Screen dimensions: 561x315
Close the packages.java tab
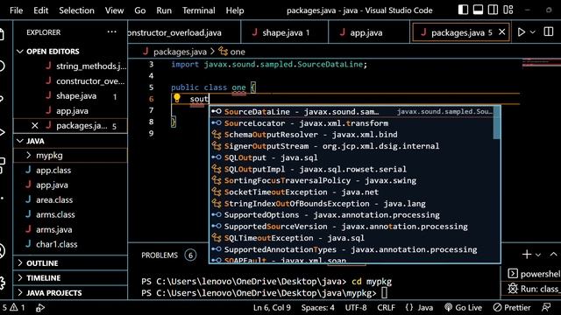pyautogui.click(x=502, y=32)
